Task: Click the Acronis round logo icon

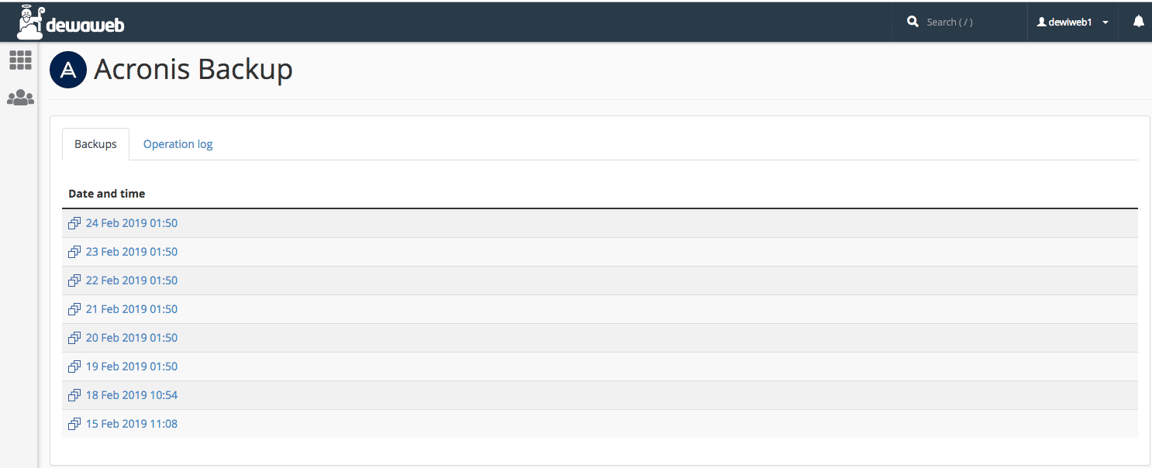Action: click(x=68, y=71)
